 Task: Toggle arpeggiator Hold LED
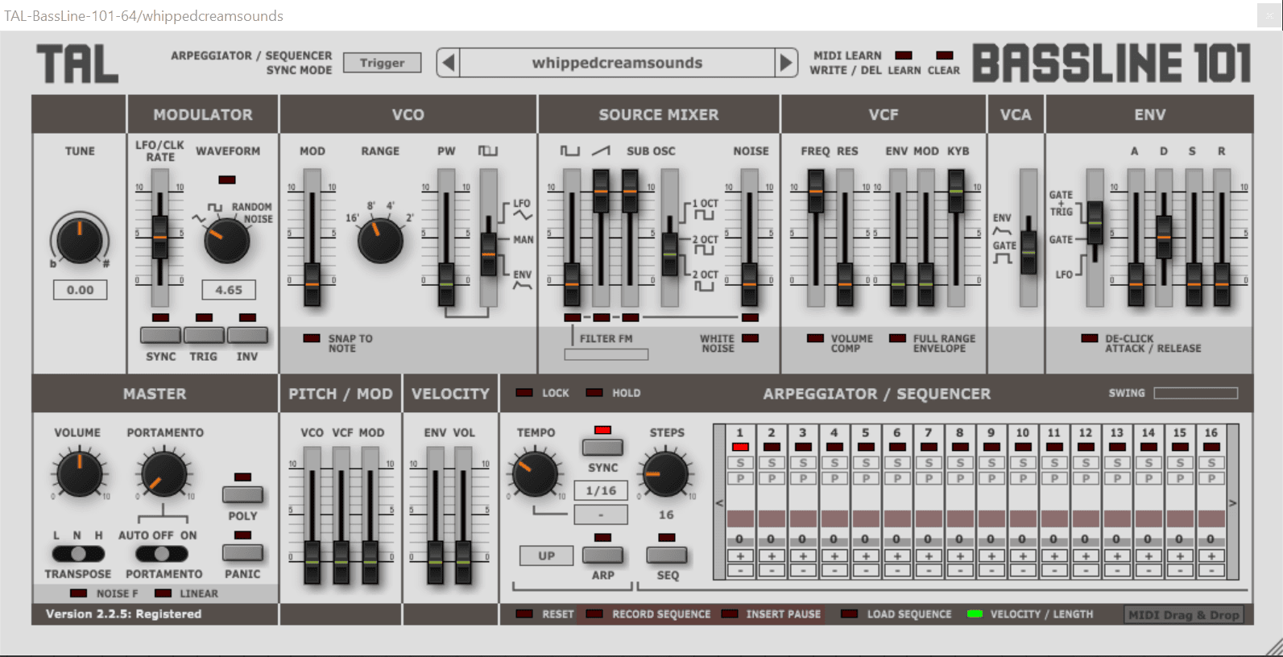(594, 393)
